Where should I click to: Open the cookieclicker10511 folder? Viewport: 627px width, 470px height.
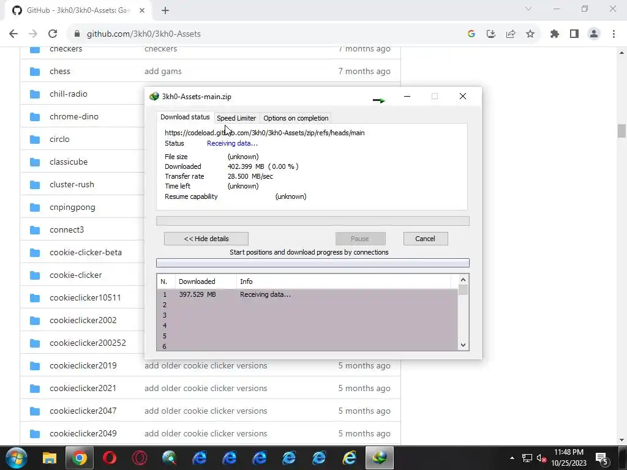pyautogui.click(x=85, y=298)
